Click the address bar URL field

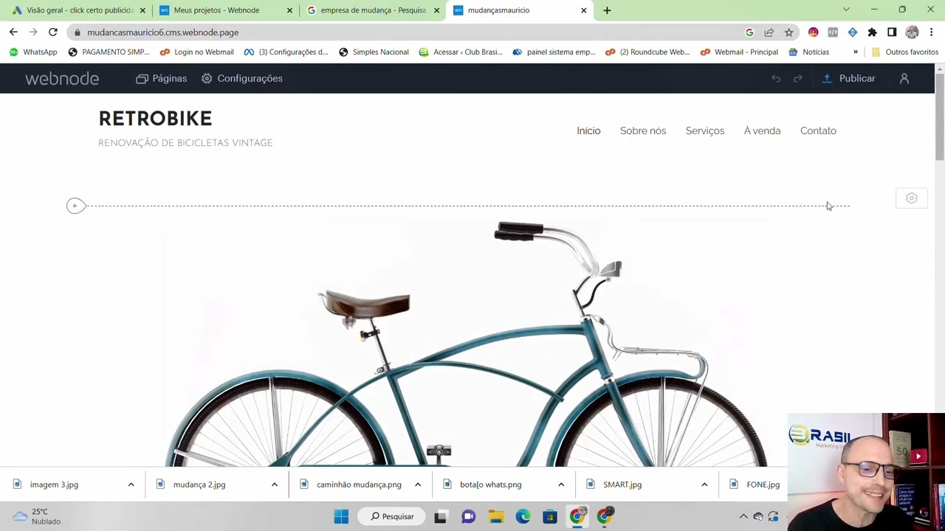point(406,32)
